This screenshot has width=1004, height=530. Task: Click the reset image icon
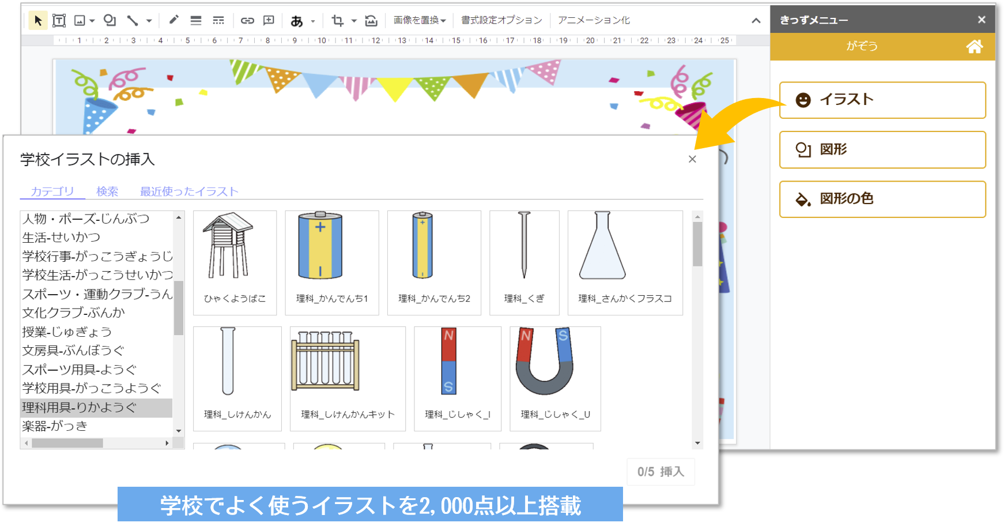pyautogui.click(x=371, y=21)
